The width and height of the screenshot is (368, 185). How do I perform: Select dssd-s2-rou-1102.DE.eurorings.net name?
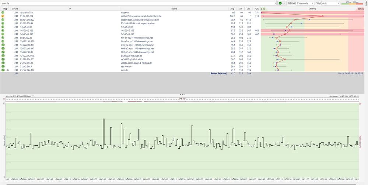(x=137, y=45)
